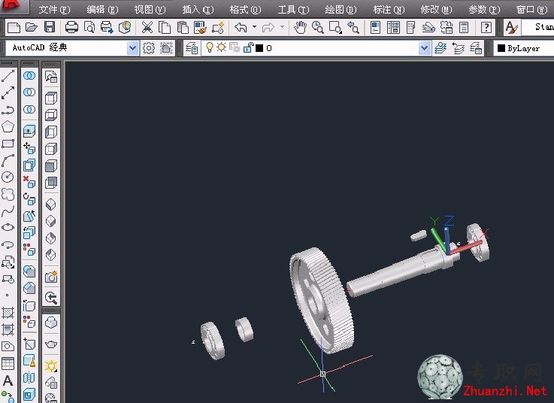
Task: Open the 绘图(D) menu
Action: pyautogui.click(x=341, y=10)
